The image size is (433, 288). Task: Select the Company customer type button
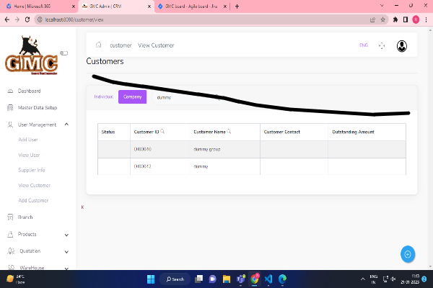132,96
